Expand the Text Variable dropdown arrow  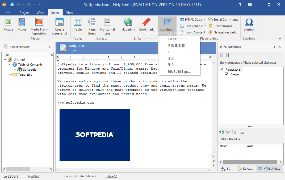click(206, 26)
